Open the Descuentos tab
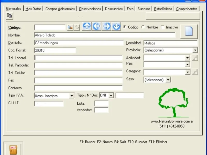This screenshot has width=207, height=155. pos(114,9)
